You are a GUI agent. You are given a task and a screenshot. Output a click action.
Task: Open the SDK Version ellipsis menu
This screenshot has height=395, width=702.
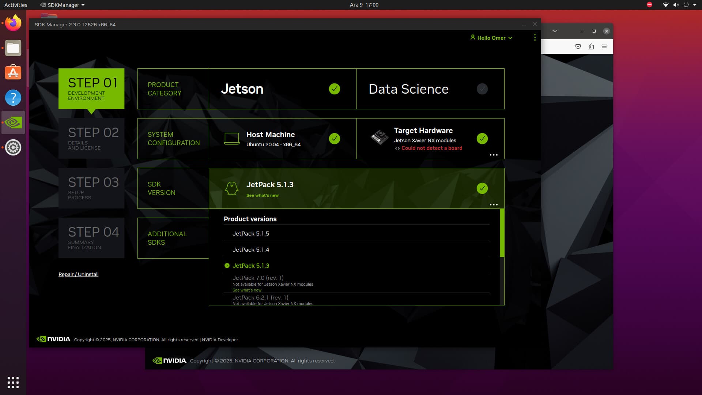[494, 204]
